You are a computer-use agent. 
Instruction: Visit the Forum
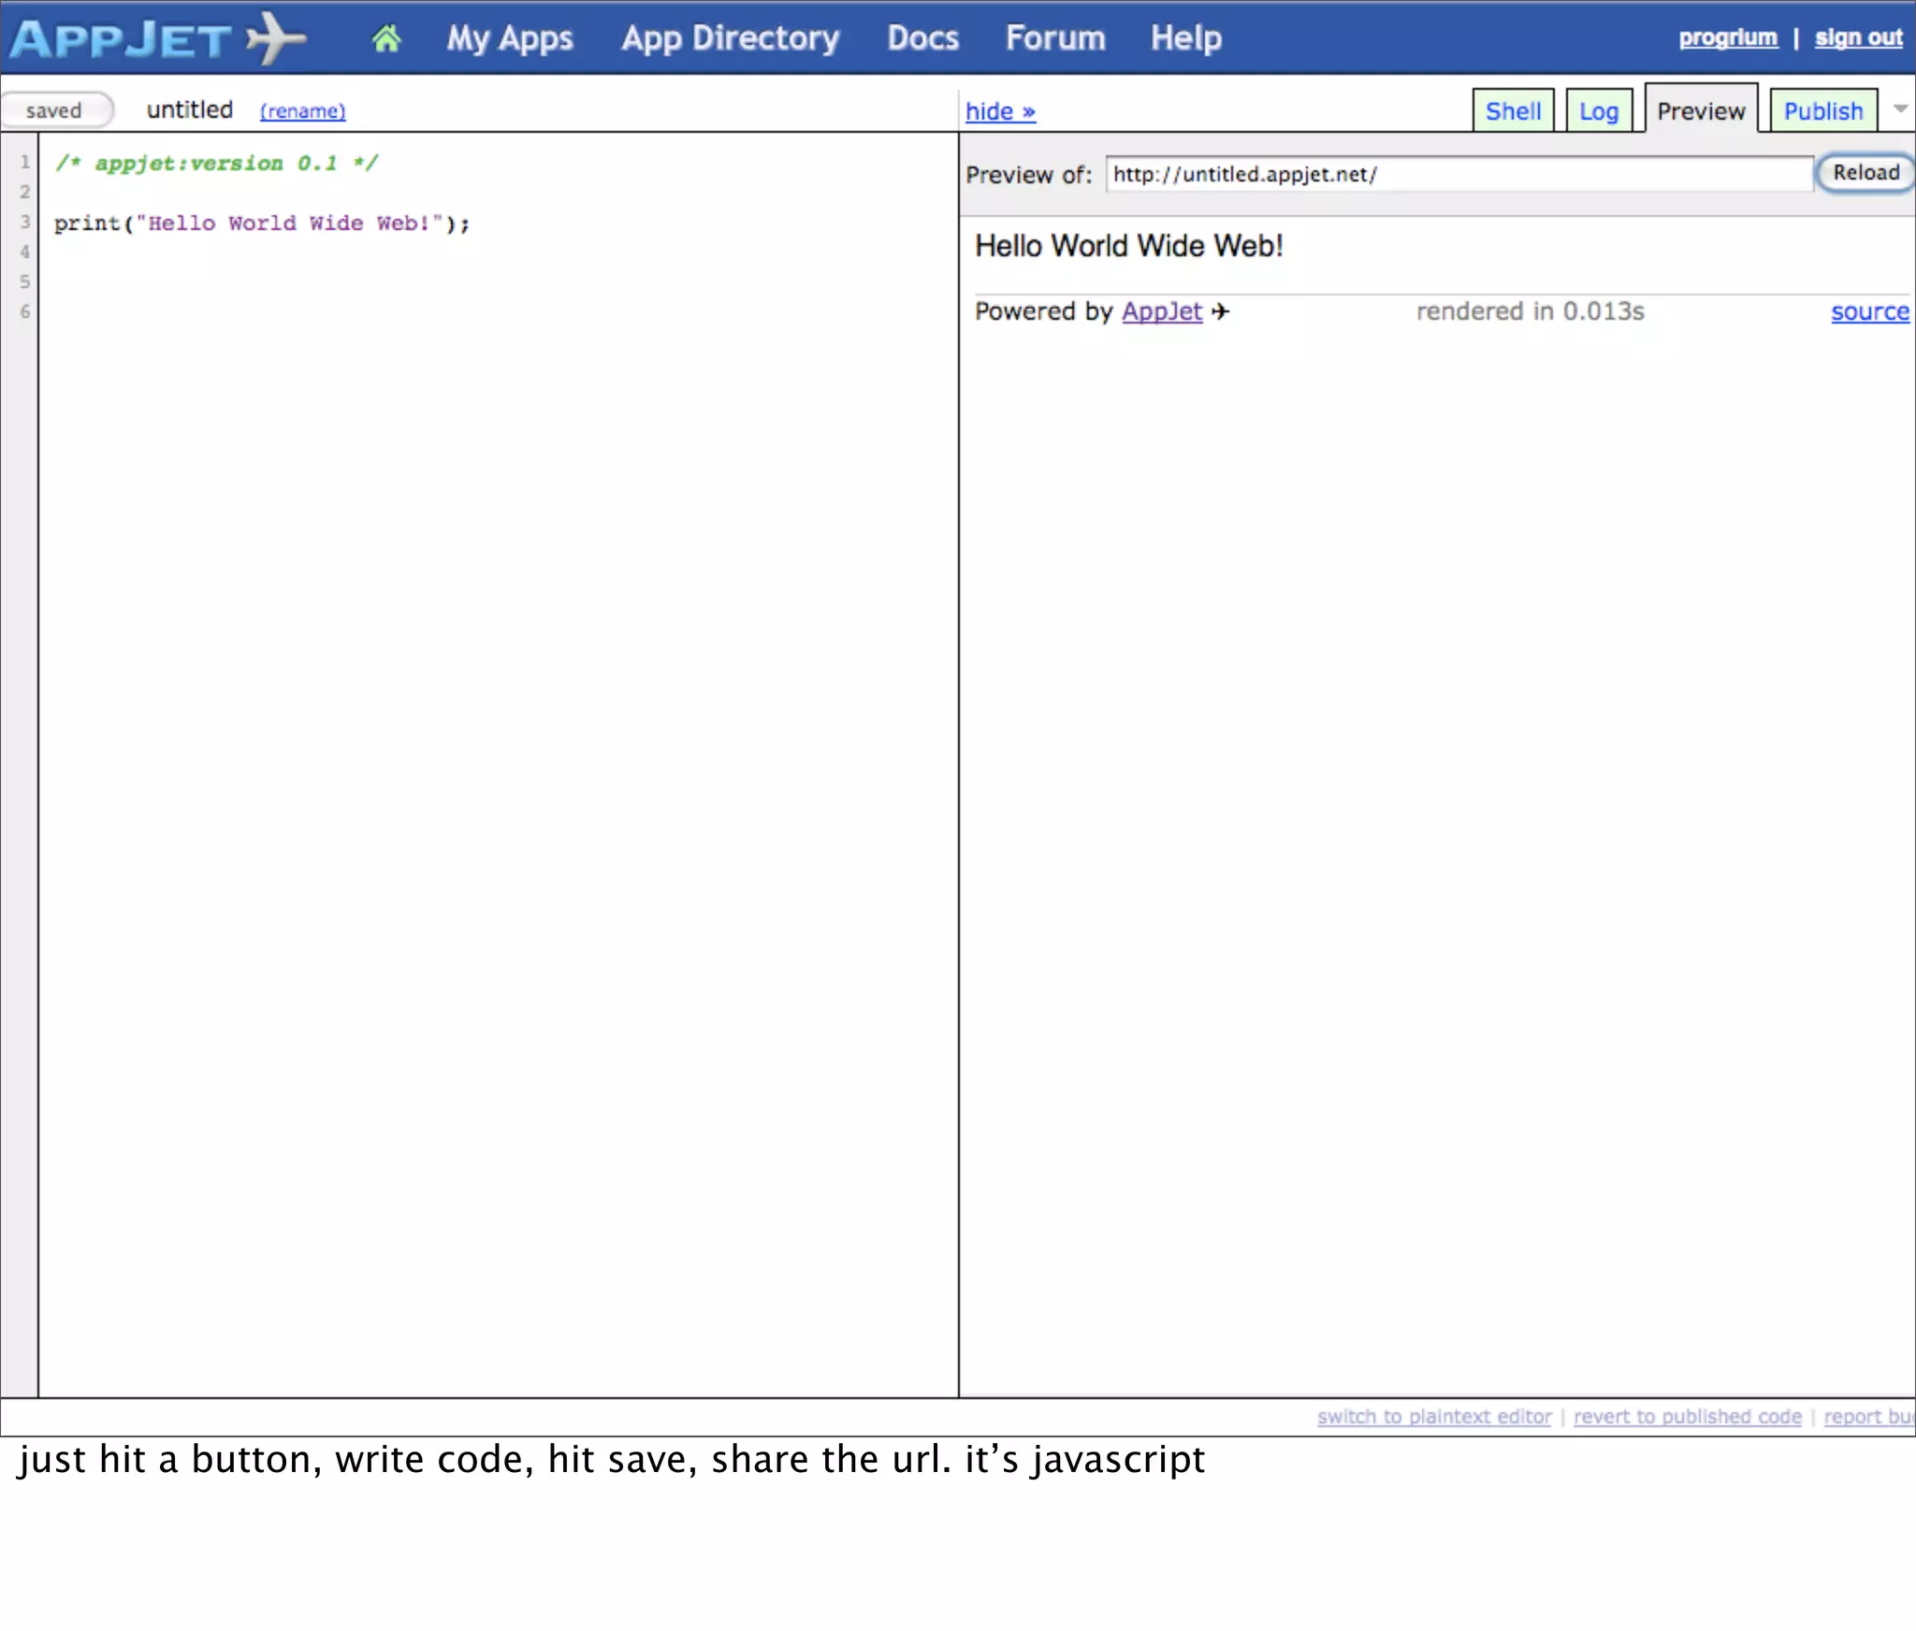pos(1054,38)
